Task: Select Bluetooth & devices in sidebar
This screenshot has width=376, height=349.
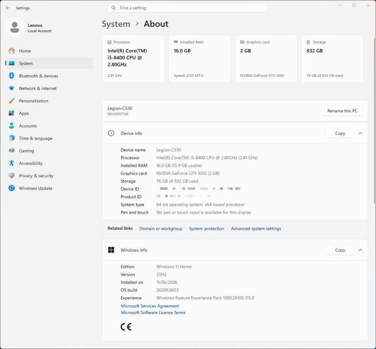Action: click(49, 76)
